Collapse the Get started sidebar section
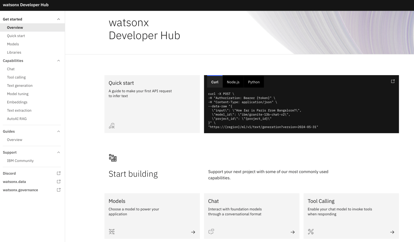 [59, 19]
